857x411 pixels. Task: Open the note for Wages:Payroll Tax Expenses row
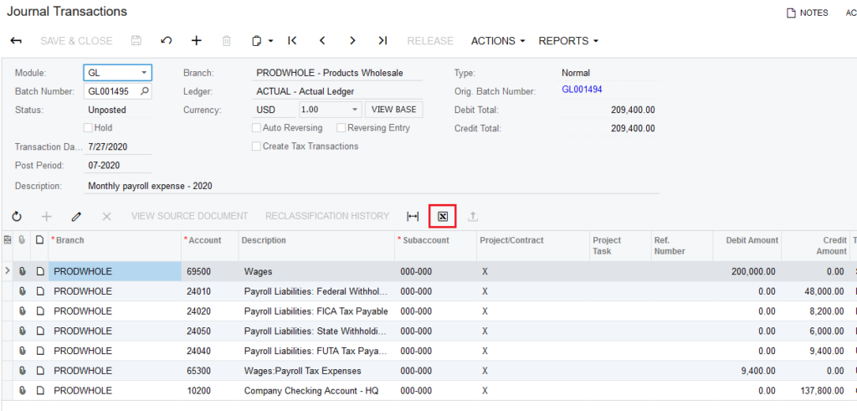40,371
